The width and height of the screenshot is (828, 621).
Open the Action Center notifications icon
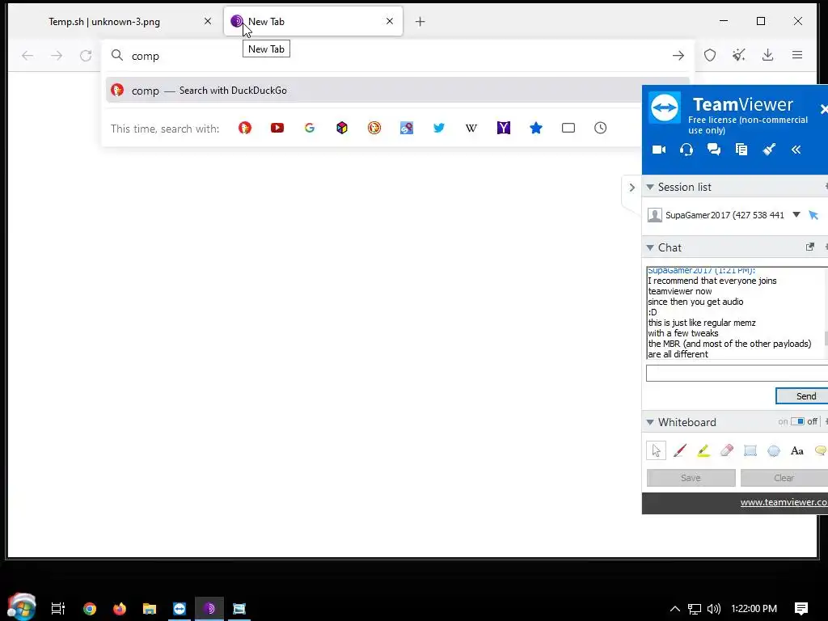click(801, 609)
